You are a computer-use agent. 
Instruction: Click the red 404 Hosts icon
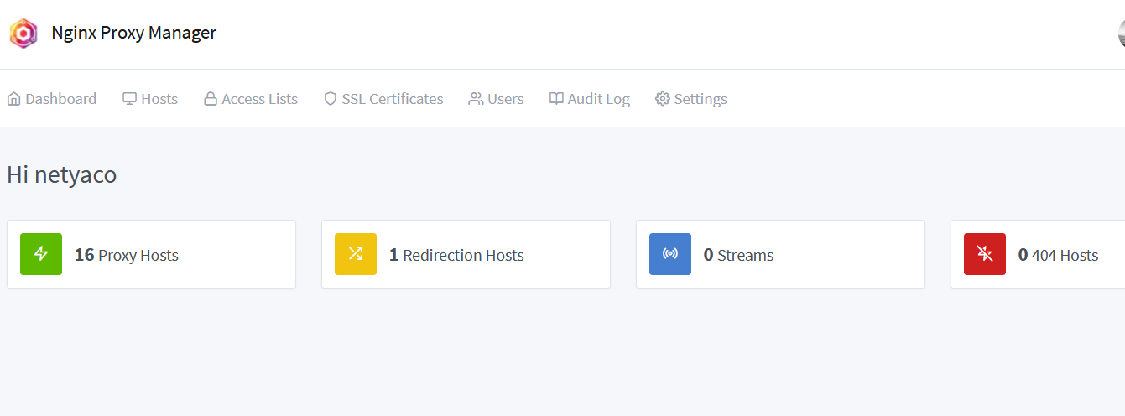click(985, 254)
